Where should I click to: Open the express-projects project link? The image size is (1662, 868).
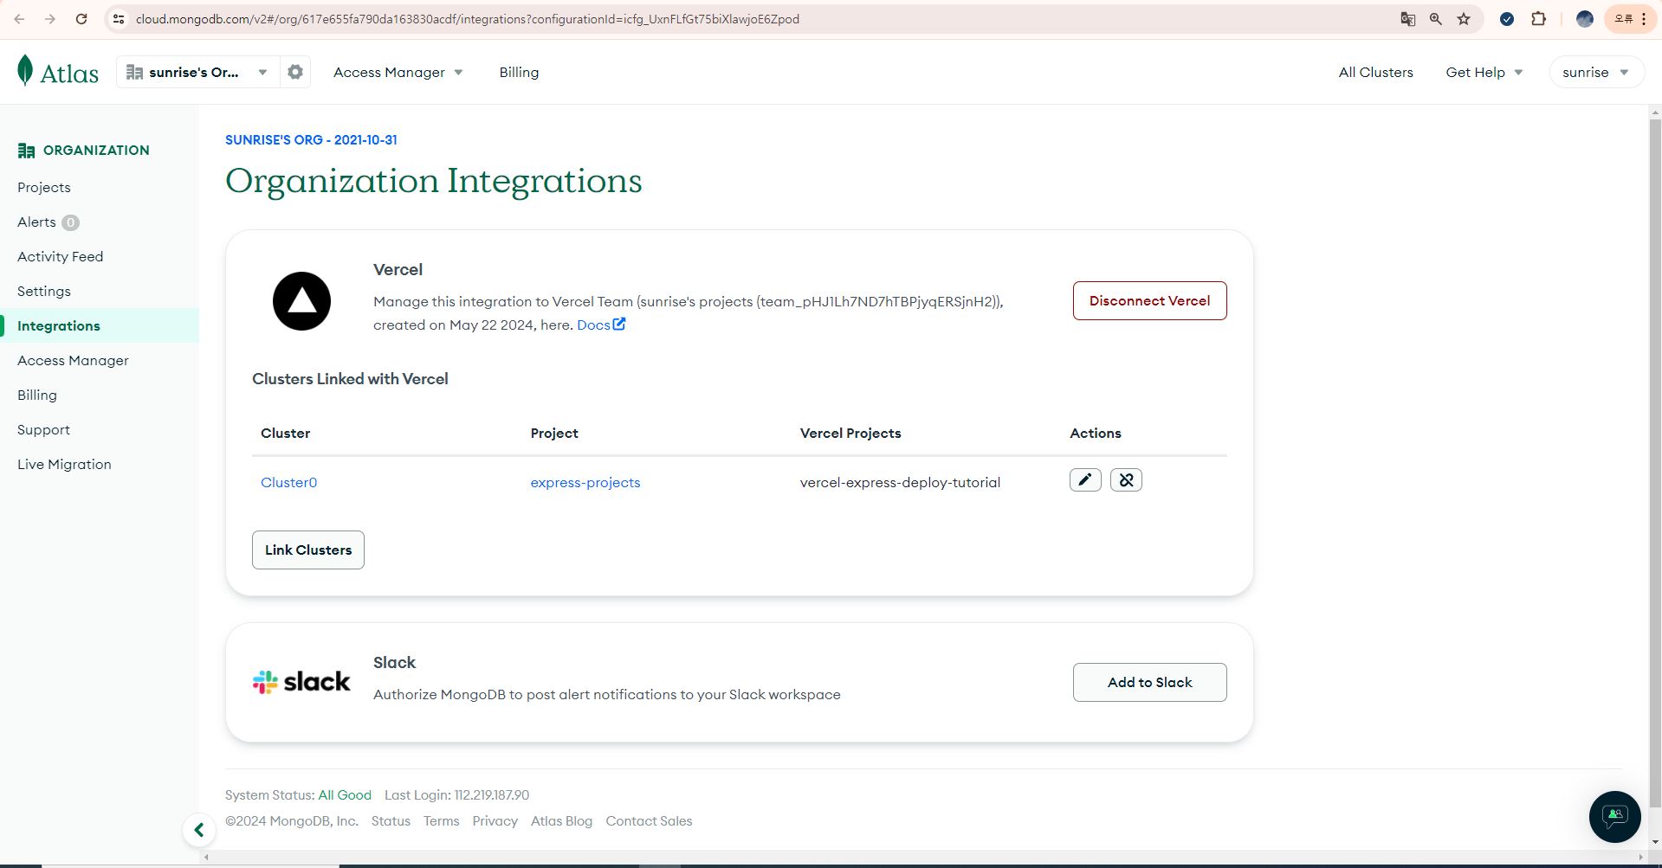tap(585, 483)
